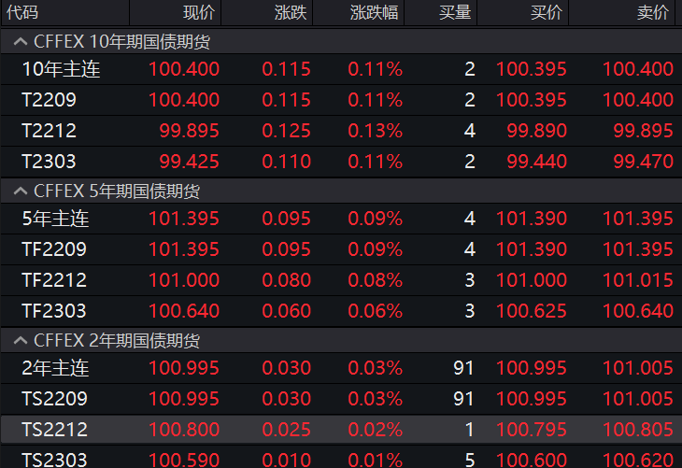
Task: Collapse the CFFEX 5年期国债期货 group
Action: point(20,191)
